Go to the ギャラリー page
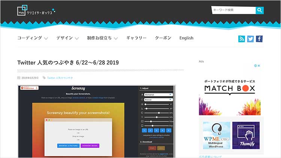281x158 pixels. click(136, 38)
